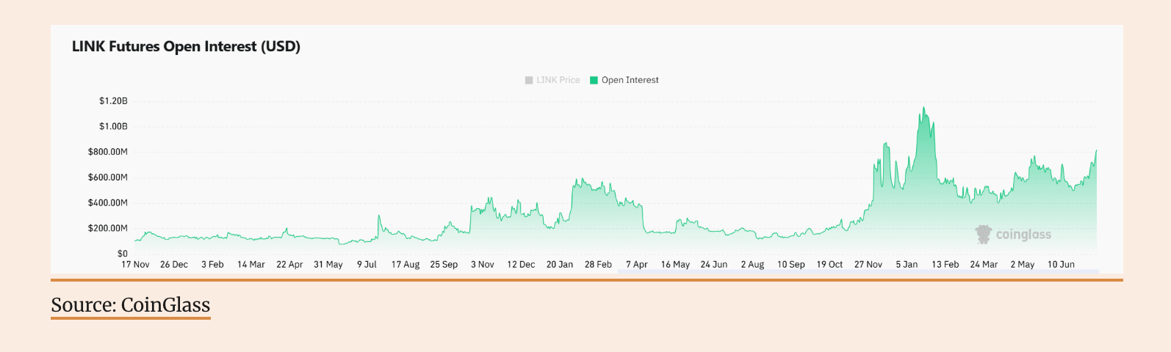Click the $1.20B y-axis label
This screenshot has height=352, width=1171.
113,101
